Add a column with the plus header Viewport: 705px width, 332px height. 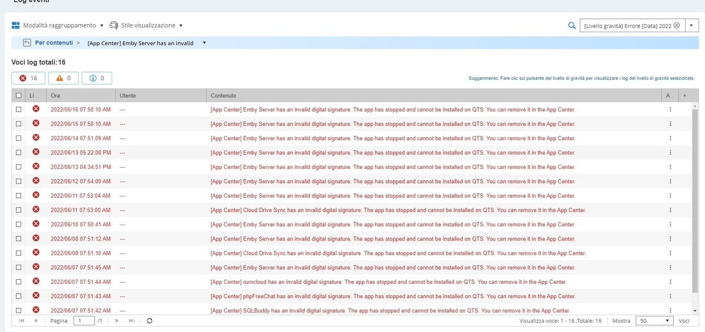click(x=684, y=95)
